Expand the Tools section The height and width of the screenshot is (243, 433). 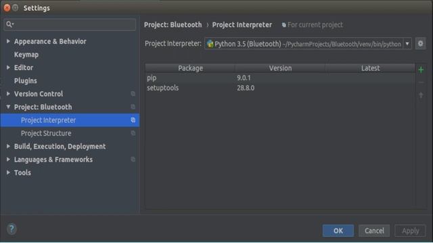[8, 173]
